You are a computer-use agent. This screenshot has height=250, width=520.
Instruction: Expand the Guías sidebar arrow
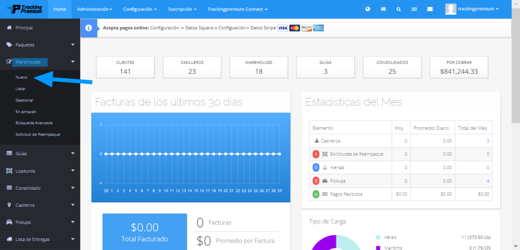73,153
